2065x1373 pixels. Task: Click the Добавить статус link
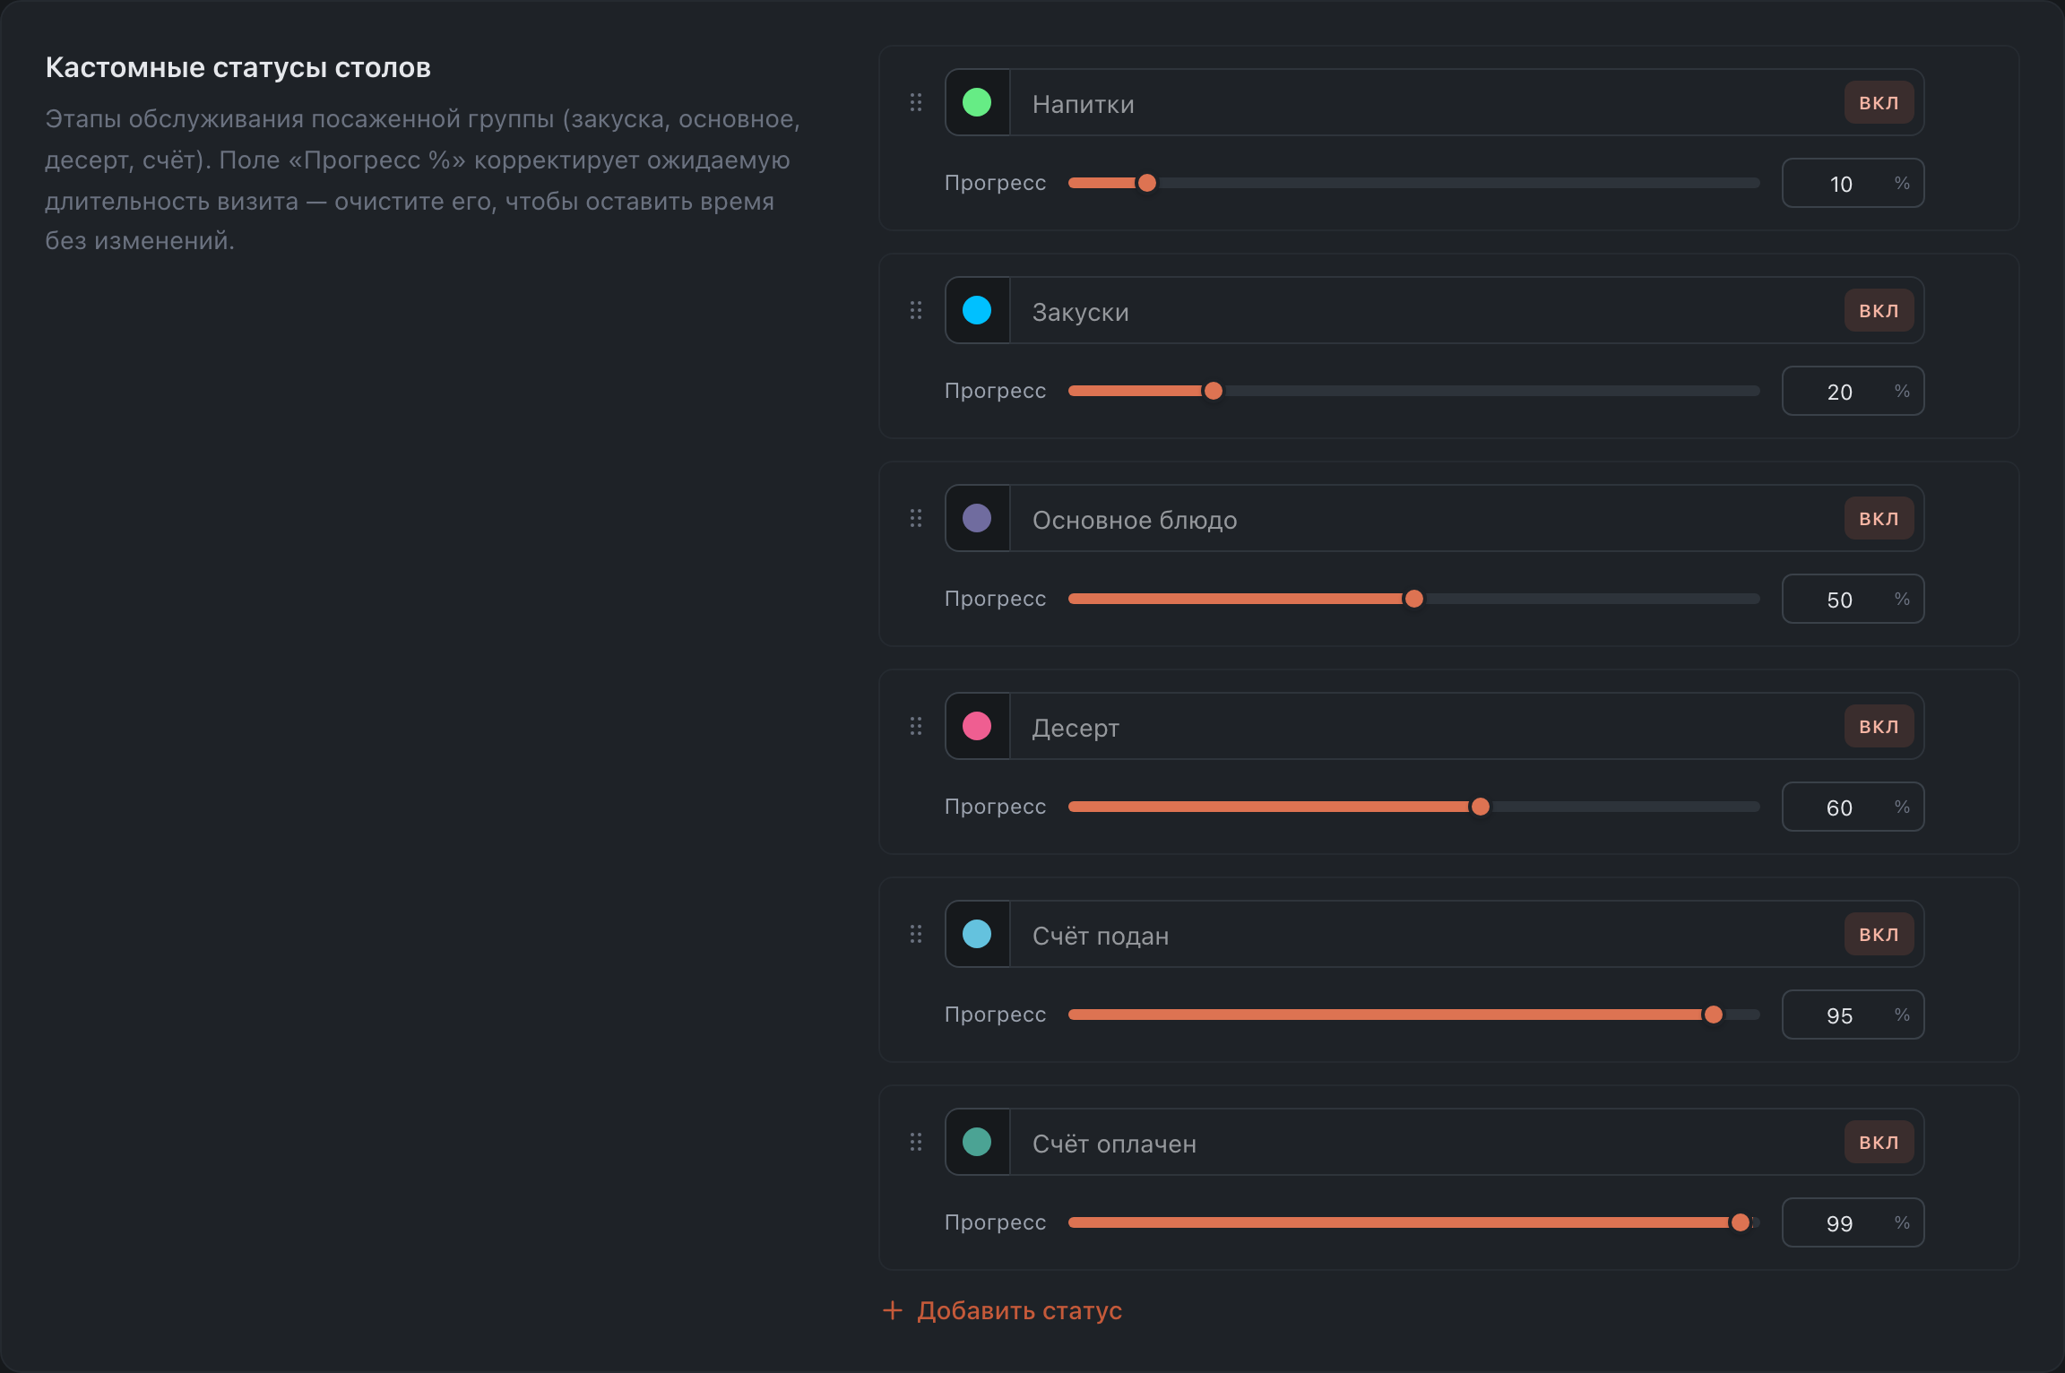pyautogui.click(x=1002, y=1310)
